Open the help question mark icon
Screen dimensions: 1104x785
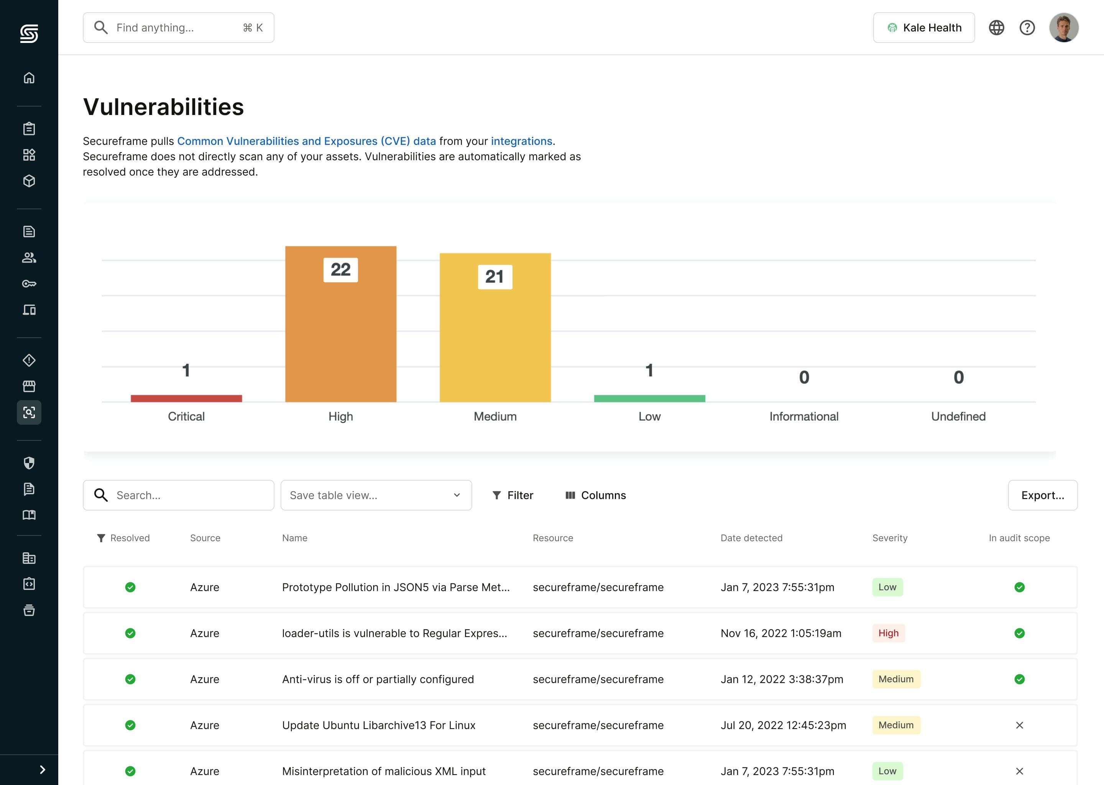pos(1027,28)
